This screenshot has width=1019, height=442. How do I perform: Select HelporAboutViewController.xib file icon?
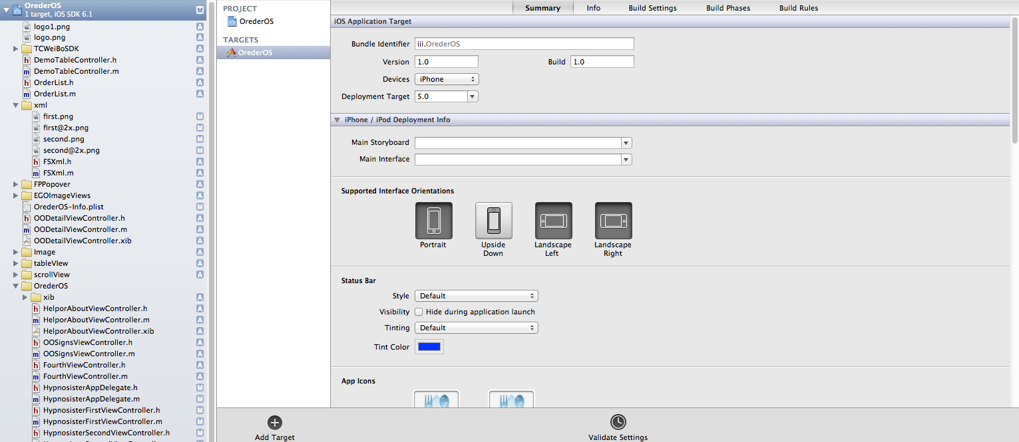click(x=36, y=331)
